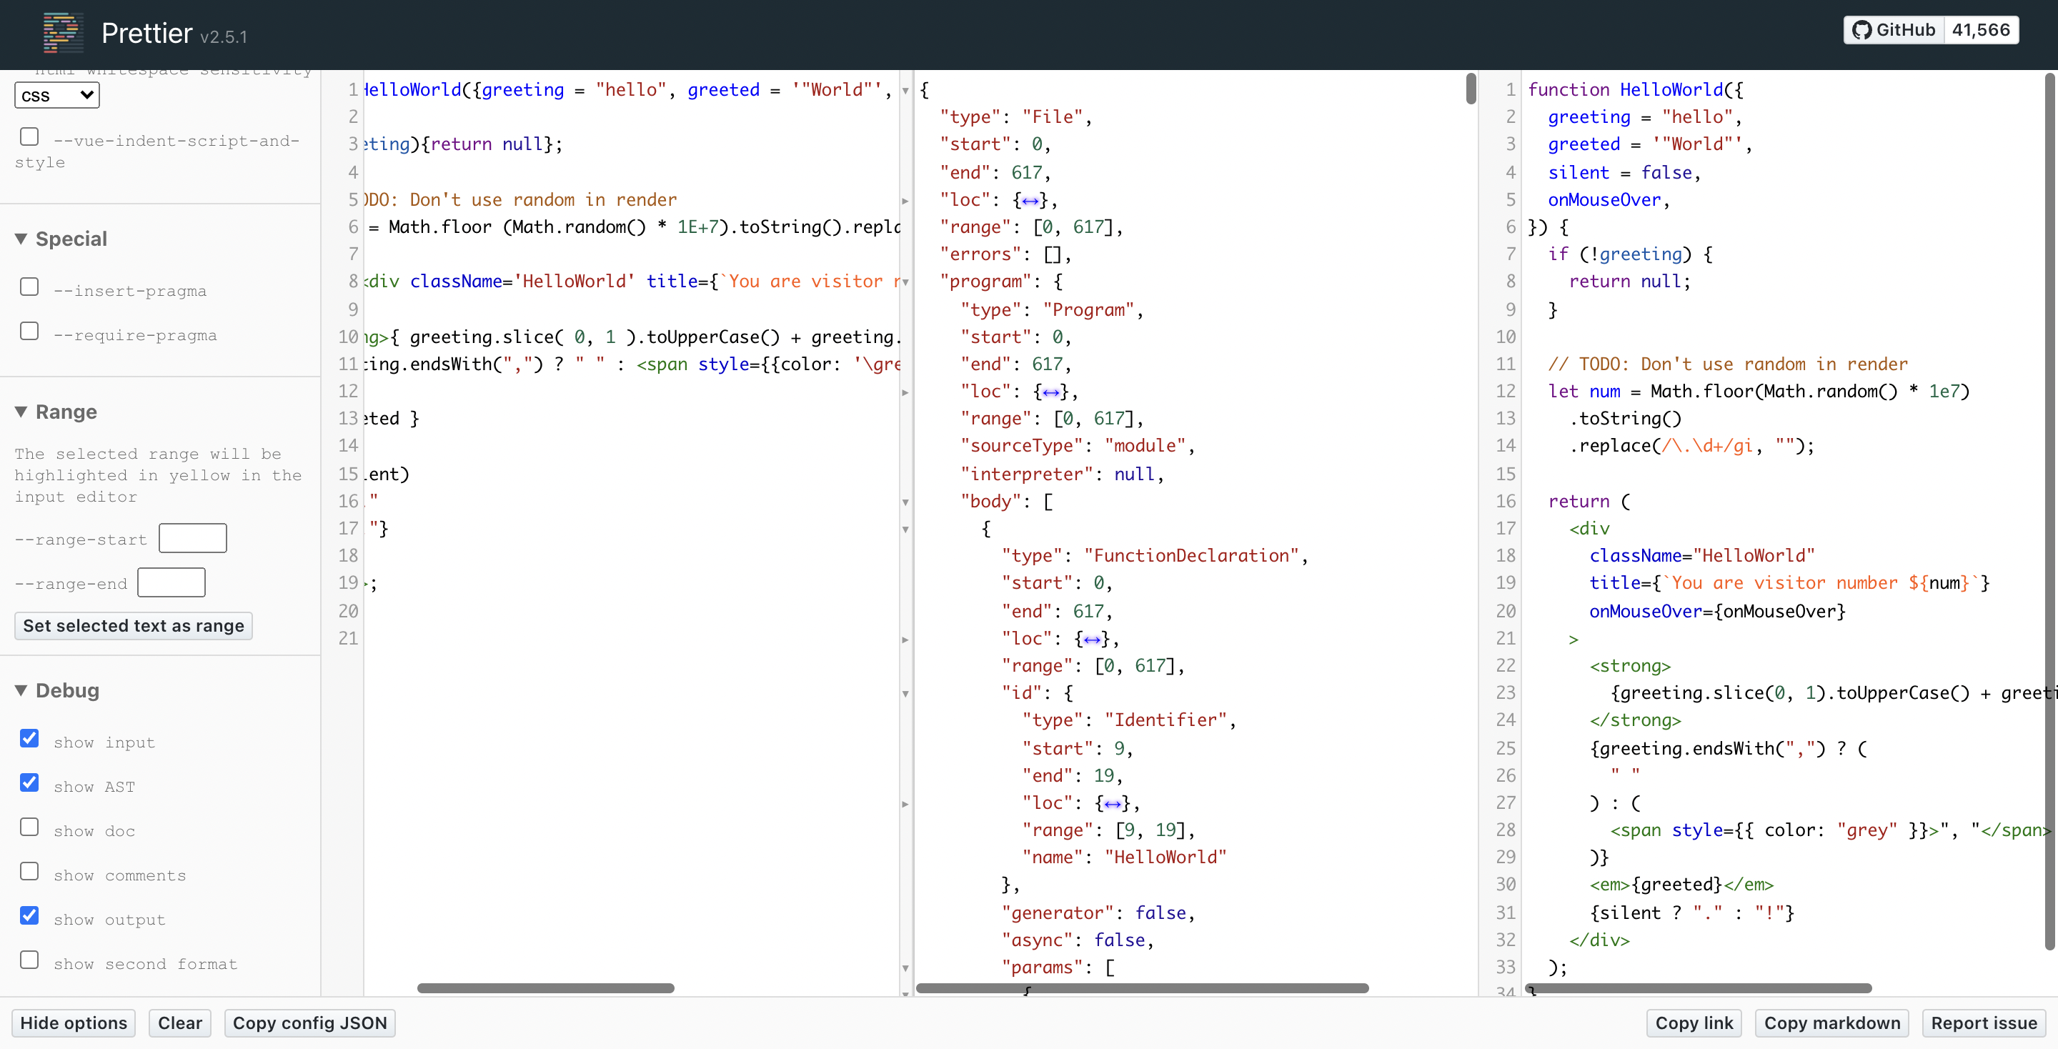Expand the Program "loc" collapsed marker
2058x1049 pixels.
pyautogui.click(x=1050, y=392)
